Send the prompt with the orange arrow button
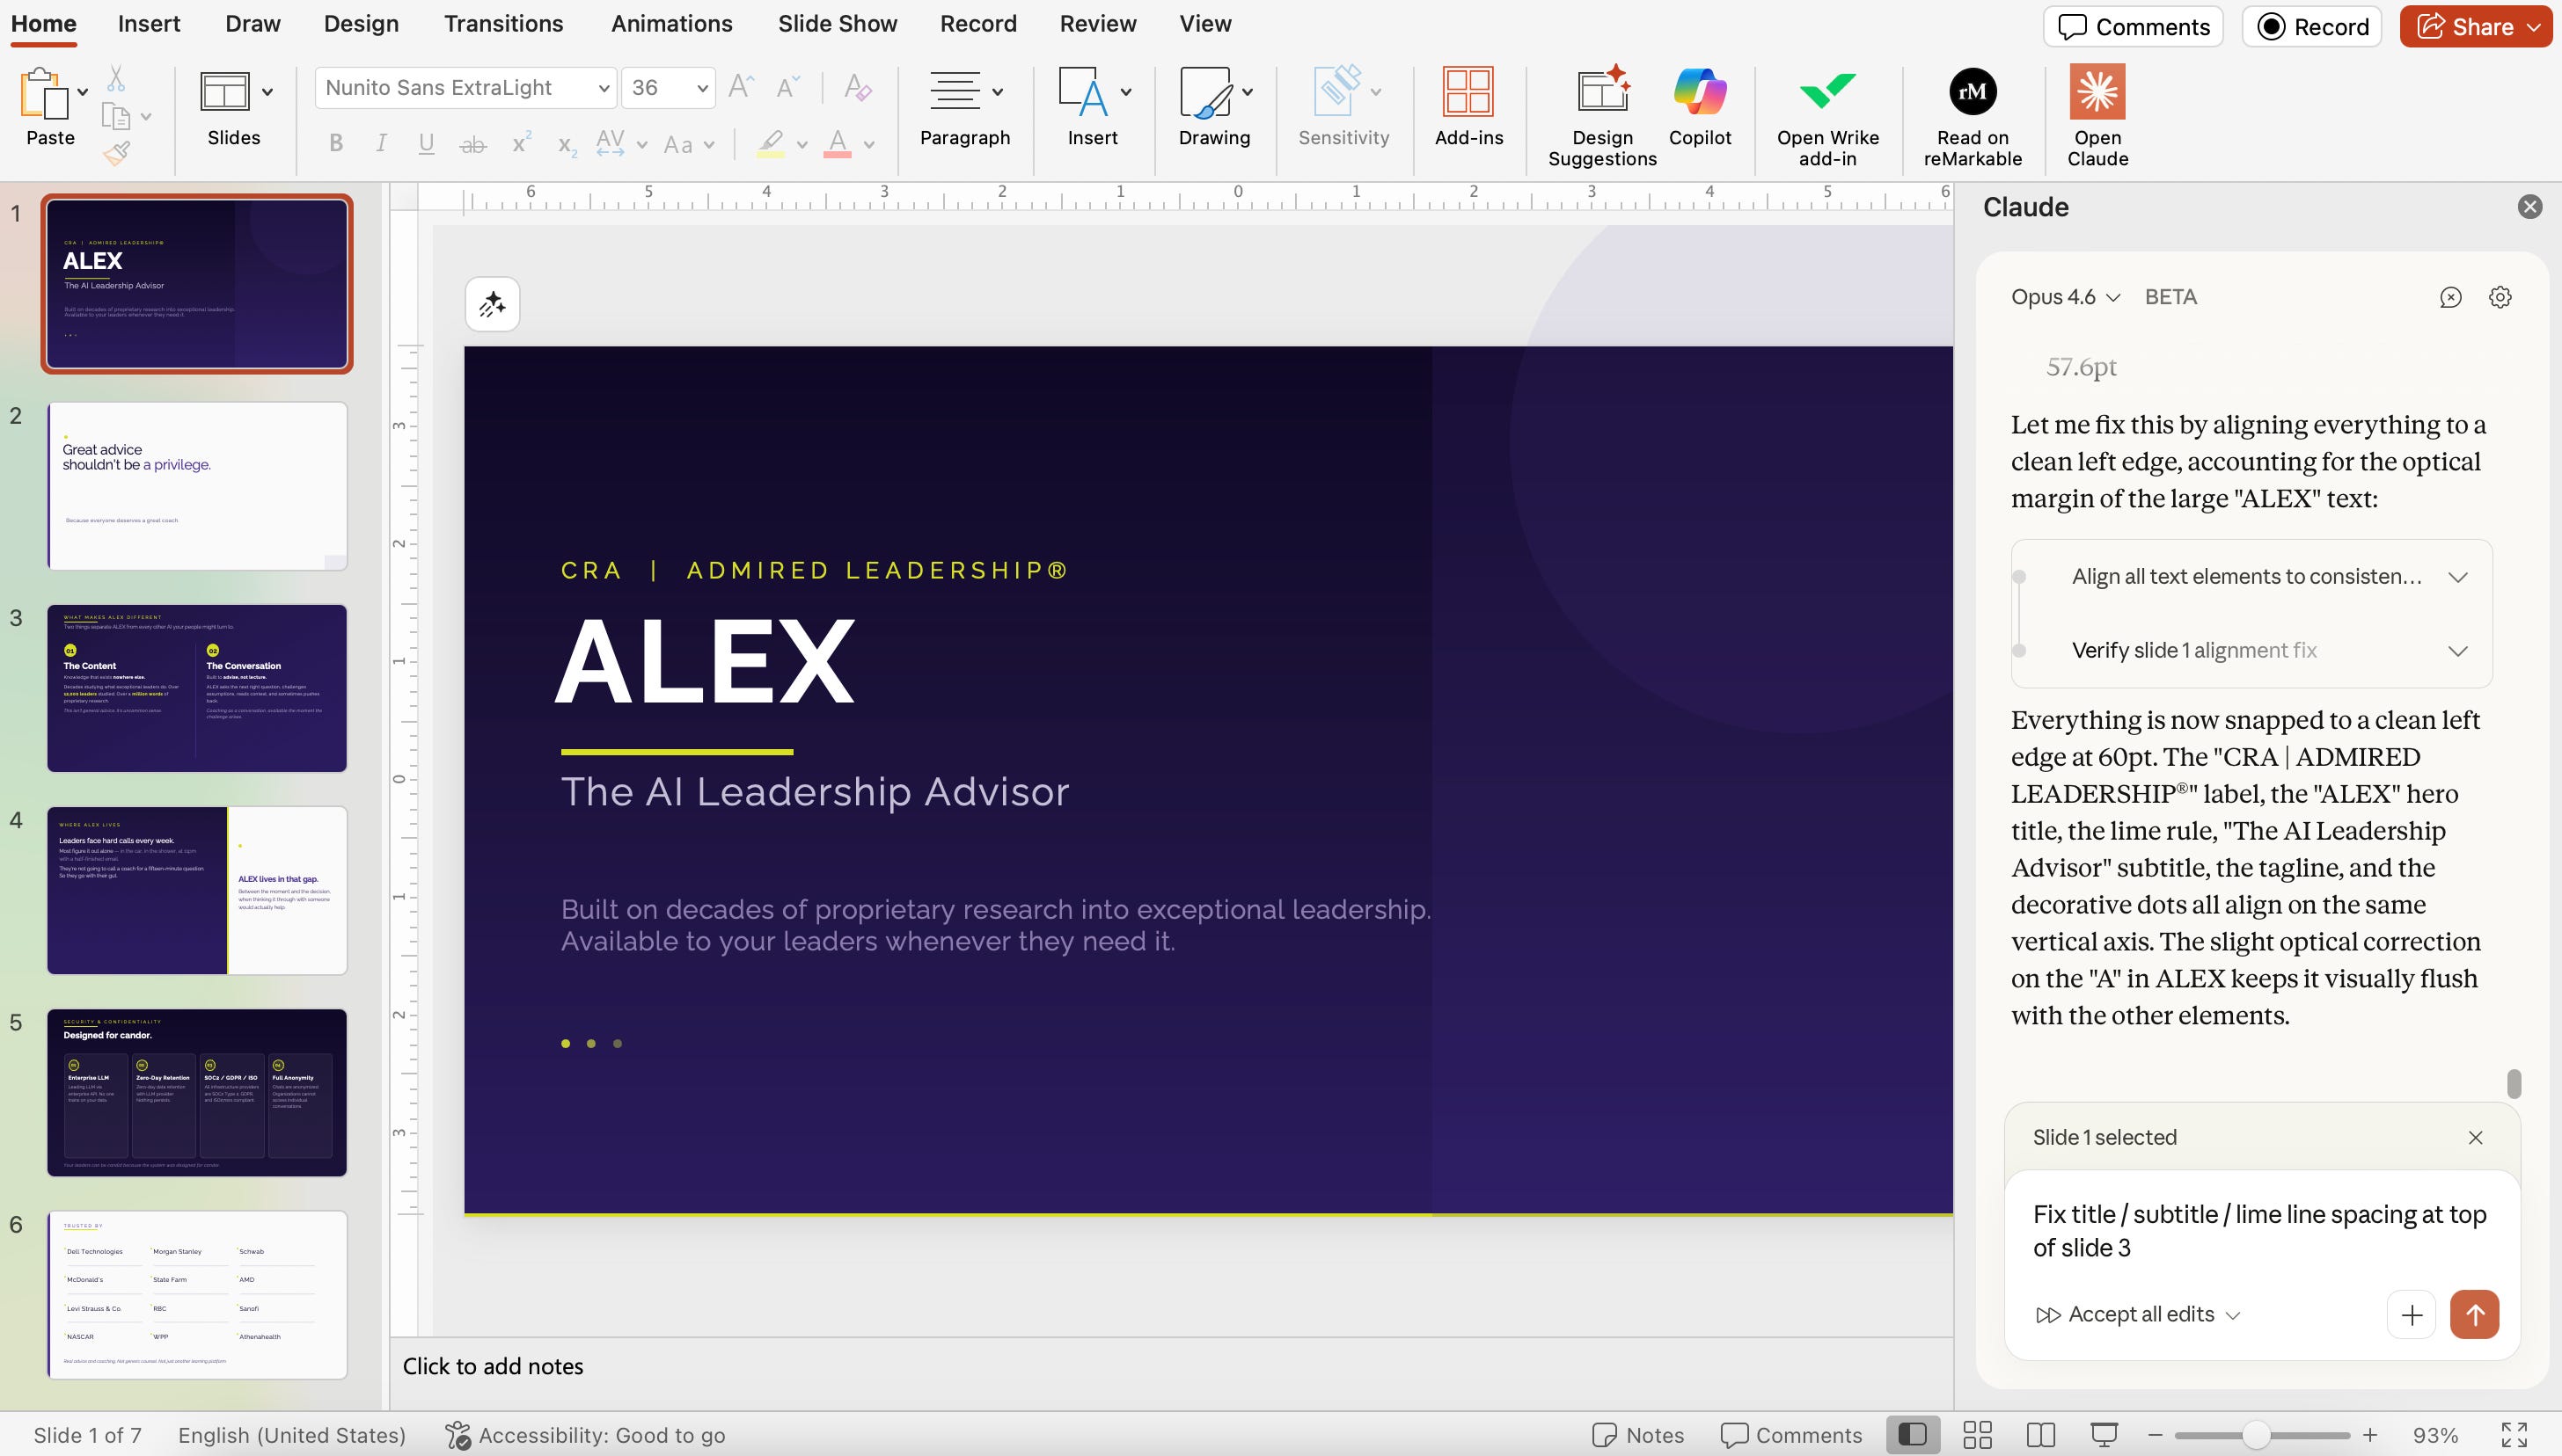2562x1456 pixels. pos(2473,1314)
